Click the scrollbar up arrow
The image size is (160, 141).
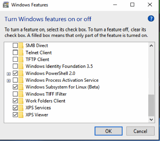point(151,45)
